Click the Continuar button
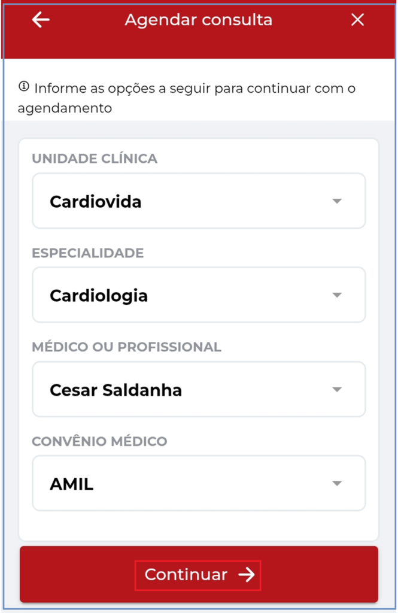The height and width of the screenshot is (613, 398). 199,574
